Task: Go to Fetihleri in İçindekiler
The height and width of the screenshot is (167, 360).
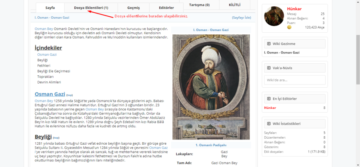Action: click(x=44, y=66)
